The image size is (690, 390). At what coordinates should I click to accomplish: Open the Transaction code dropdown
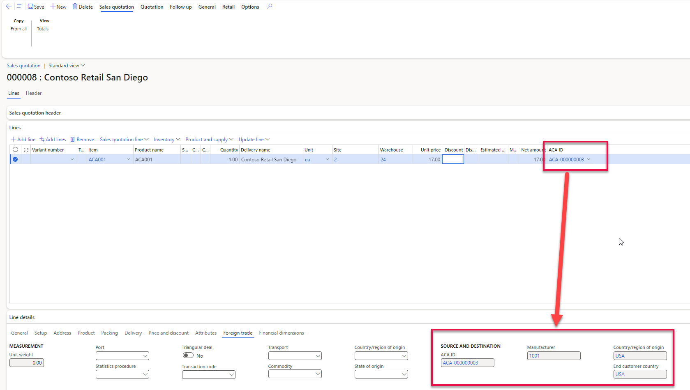coord(232,374)
